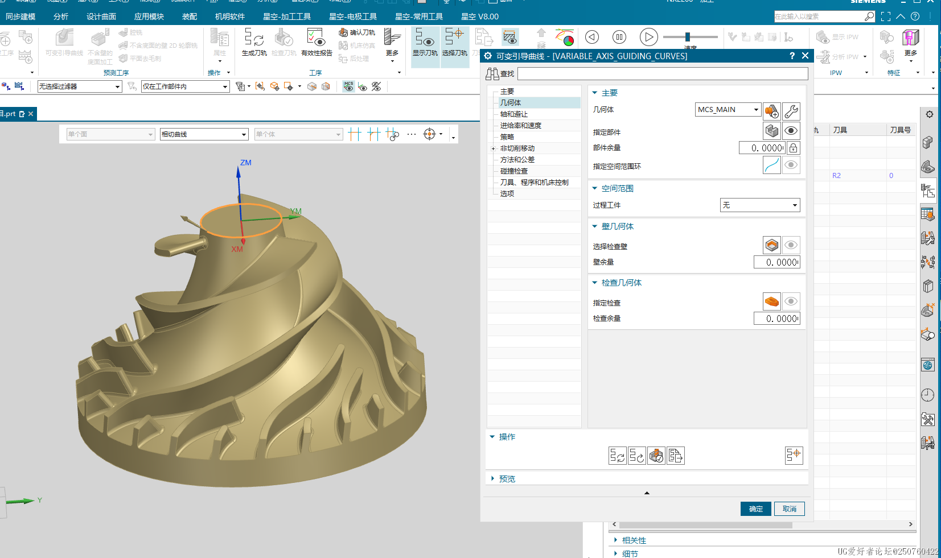Click the 查找 search input field
The width and height of the screenshot is (941, 558).
663,74
